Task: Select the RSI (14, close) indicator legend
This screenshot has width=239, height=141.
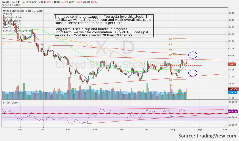Action: coord(11,103)
